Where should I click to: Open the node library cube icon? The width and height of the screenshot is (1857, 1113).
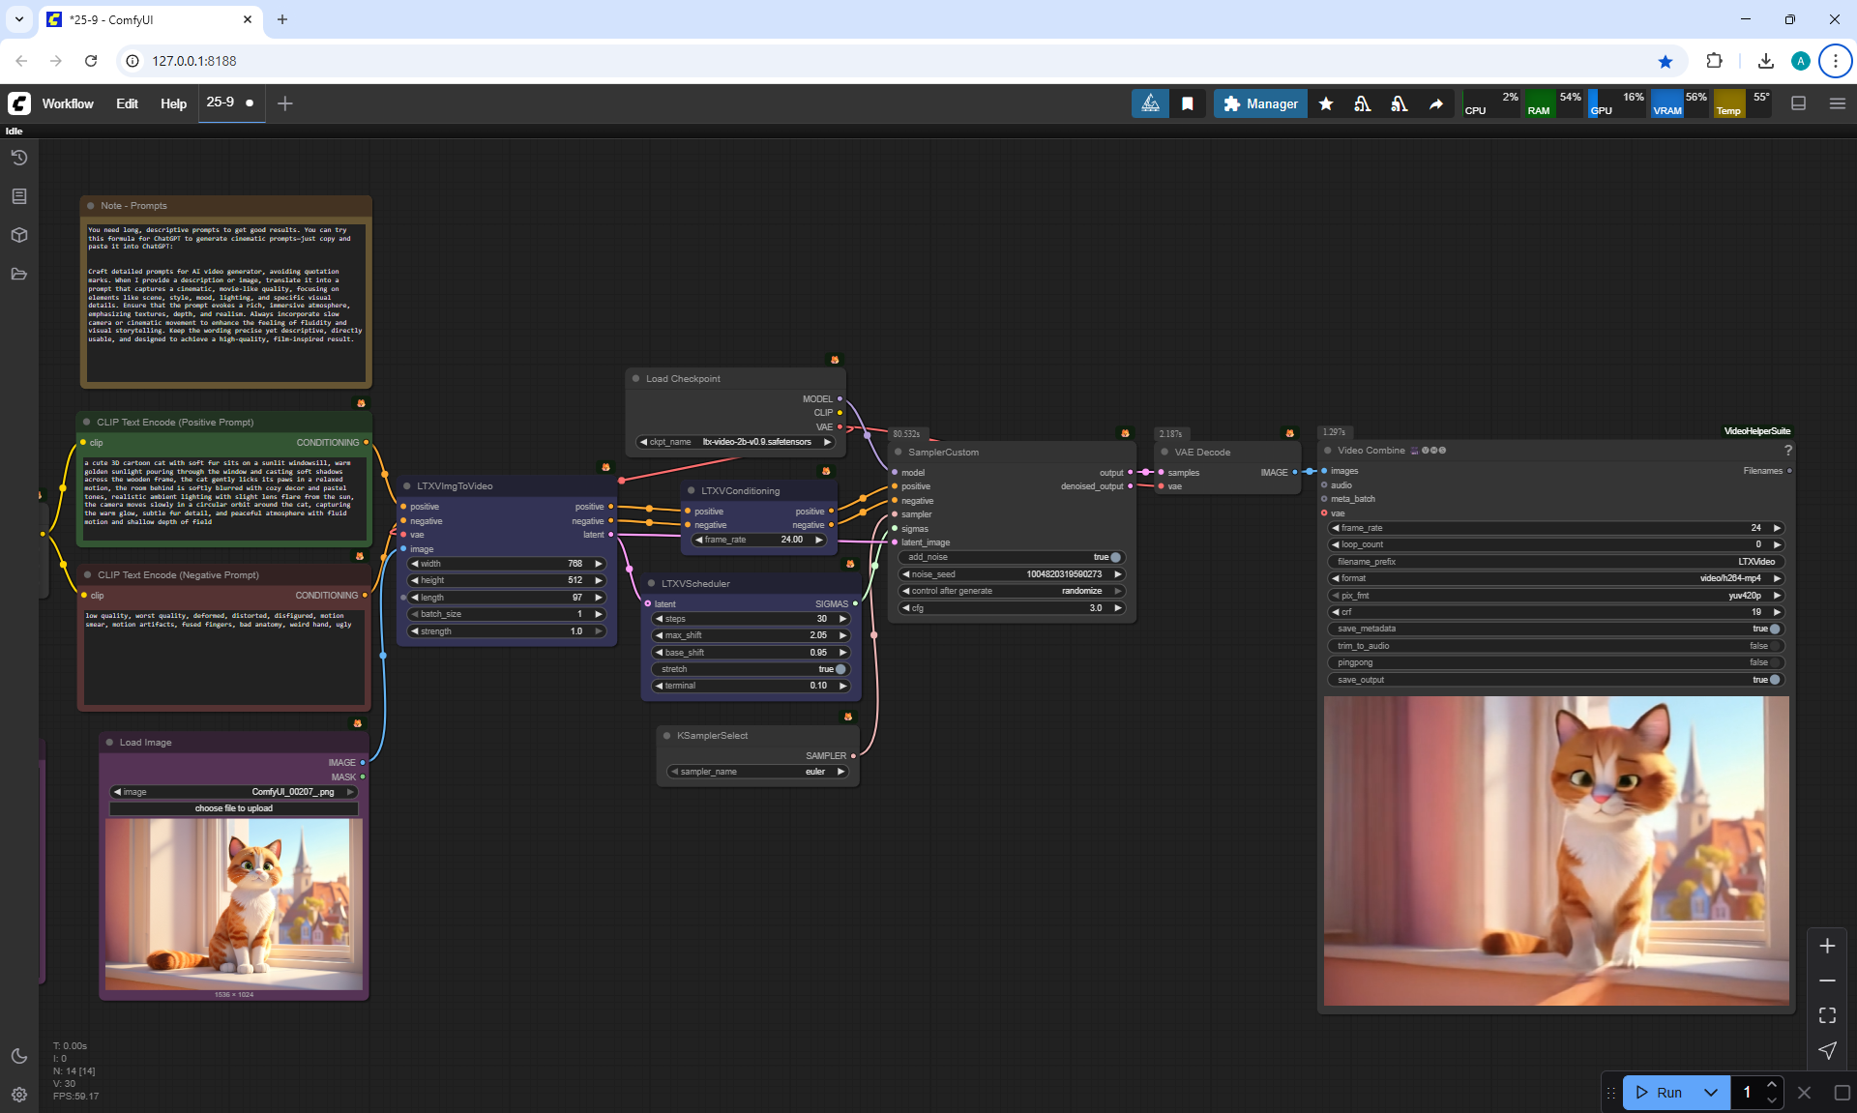click(x=19, y=235)
